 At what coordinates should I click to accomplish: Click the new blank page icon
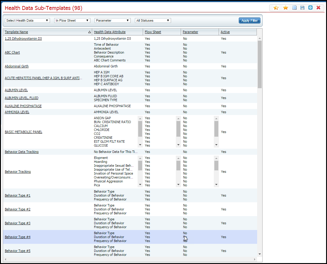pyautogui.click(x=294, y=8)
